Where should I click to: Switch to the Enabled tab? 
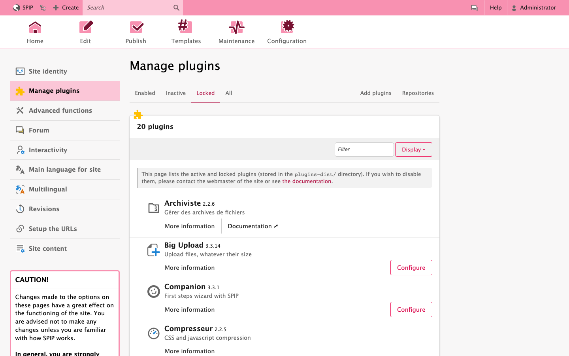tap(145, 93)
